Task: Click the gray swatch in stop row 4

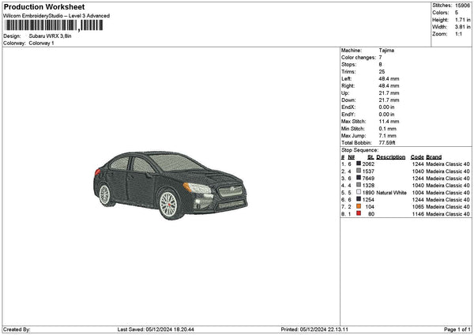Action: (x=359, y=185)
